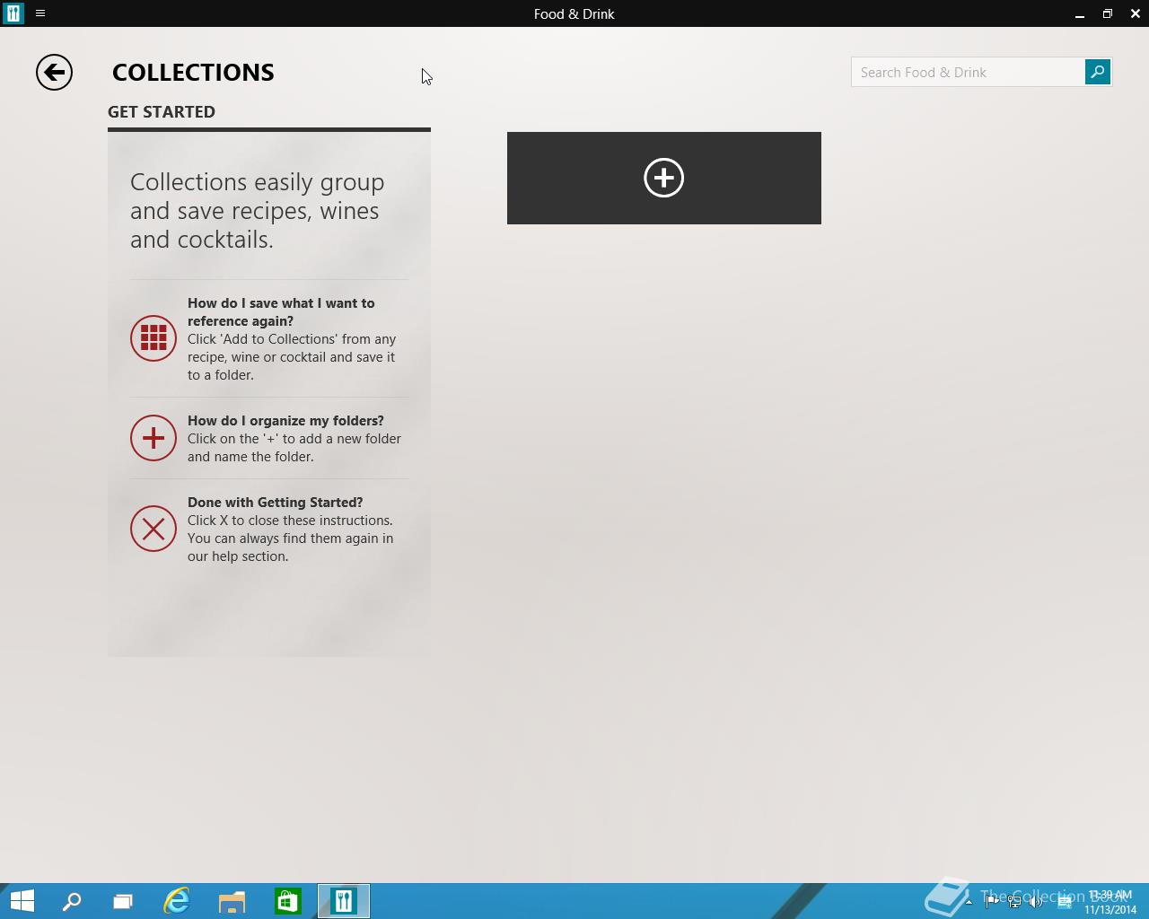The height and width of the screenshot is (919, 1149).
Task: Open Windows Store from taskbar
Action: click(287, 901)
